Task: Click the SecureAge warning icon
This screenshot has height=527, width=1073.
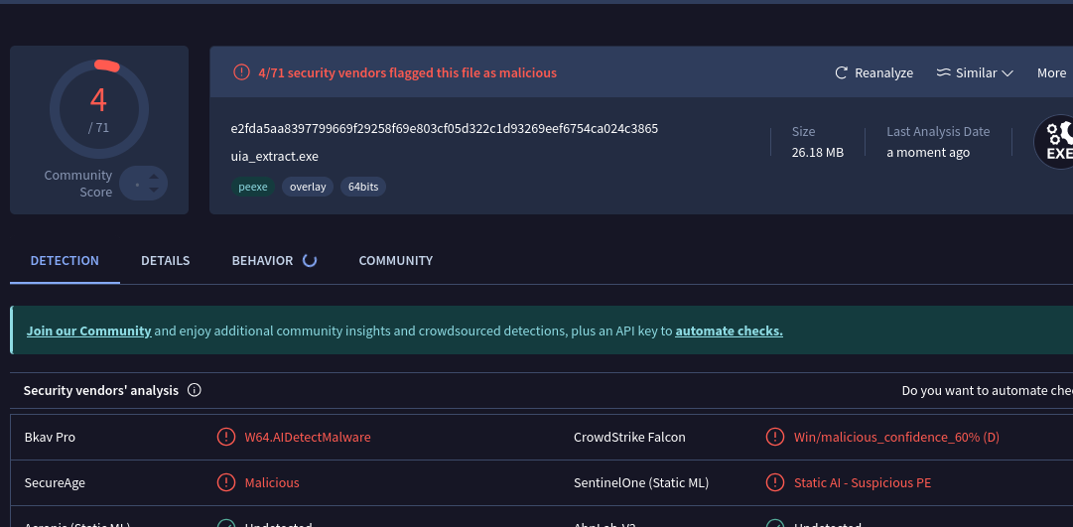Action: (x=226, y=482)
